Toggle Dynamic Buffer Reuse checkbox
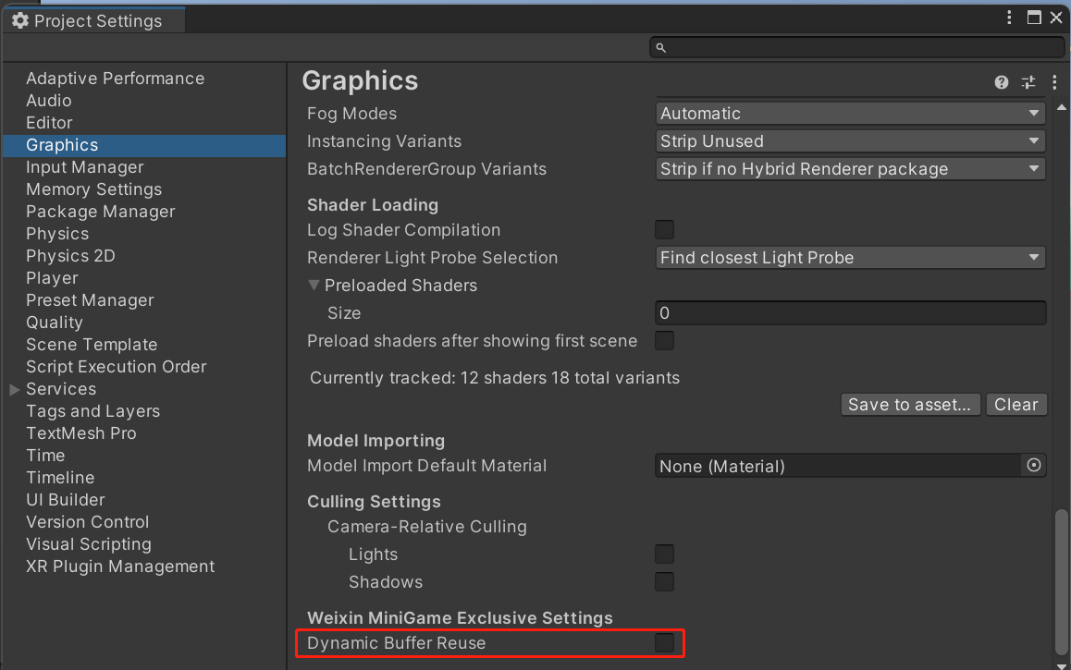Viewport: 1071px width, 670px height. tap(664, 643)
